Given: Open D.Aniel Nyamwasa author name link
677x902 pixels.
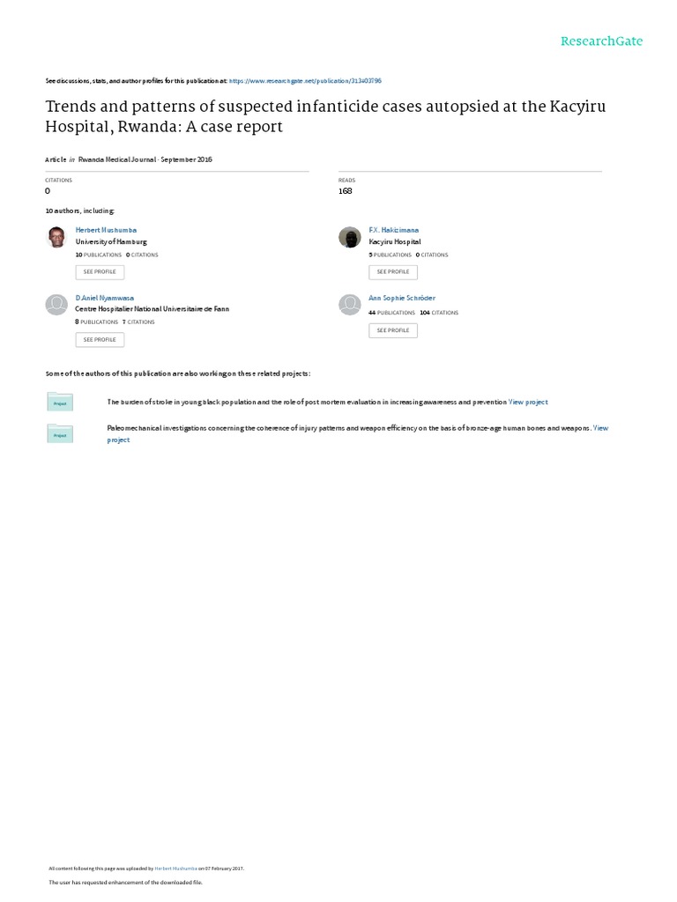Looking at the screenshot, I should coord(105,298).
